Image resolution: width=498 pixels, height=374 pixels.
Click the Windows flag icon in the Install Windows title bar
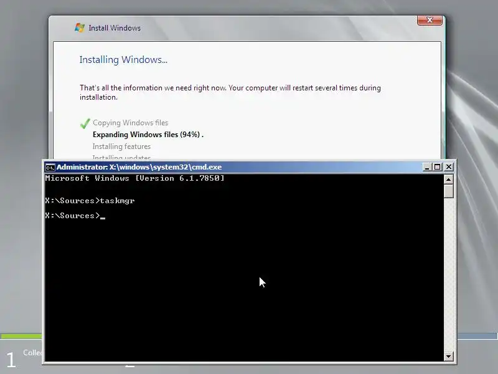tap(80, 27)
